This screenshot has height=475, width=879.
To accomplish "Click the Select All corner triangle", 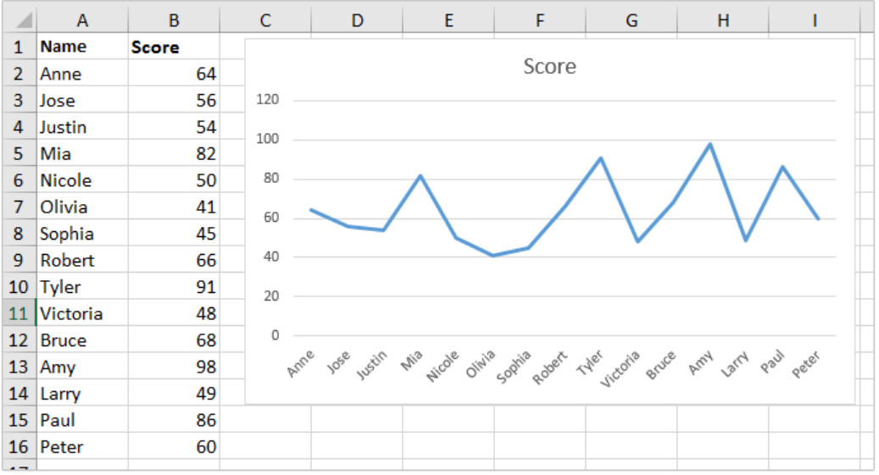I will pos(19,20).
